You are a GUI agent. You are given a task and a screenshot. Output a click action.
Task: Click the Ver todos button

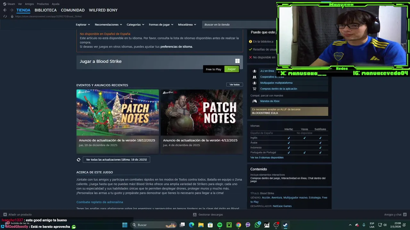(x=234, y=85)
